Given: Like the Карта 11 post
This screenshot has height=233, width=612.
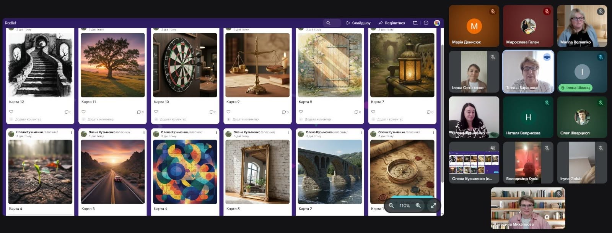Looking at the screenshot, I should [x=83, y=112].
